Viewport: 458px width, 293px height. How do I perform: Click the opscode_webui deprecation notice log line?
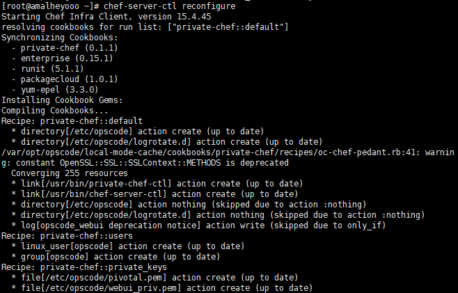tap(198, 225)
